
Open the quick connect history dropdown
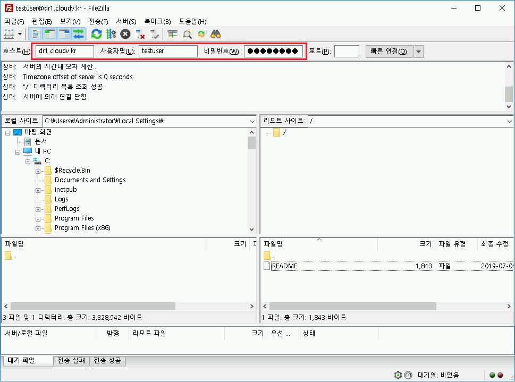[418, 52]
